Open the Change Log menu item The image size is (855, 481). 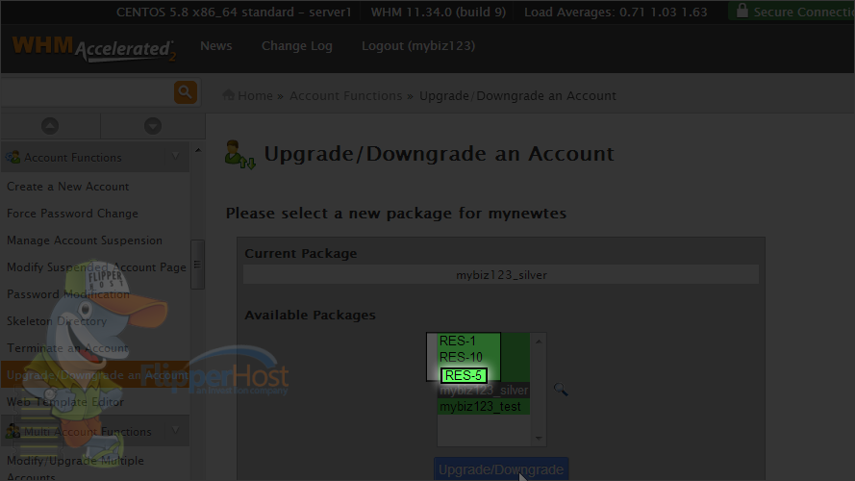(296, 46)
